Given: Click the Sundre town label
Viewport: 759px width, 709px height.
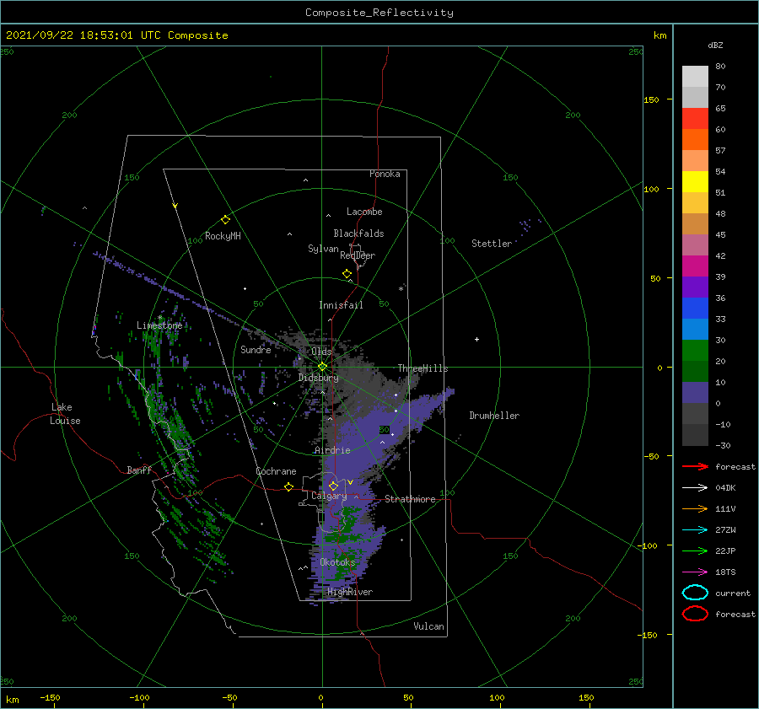Looking at the screenshot, I should pyautogui.click(x=256, y=349).
